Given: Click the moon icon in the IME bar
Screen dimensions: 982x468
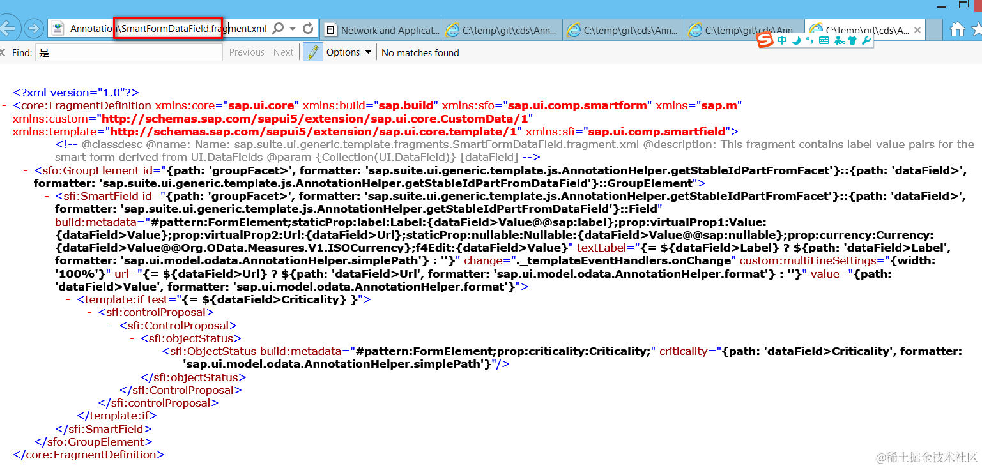Looking at the screenshot, I should tap(796, 41).
